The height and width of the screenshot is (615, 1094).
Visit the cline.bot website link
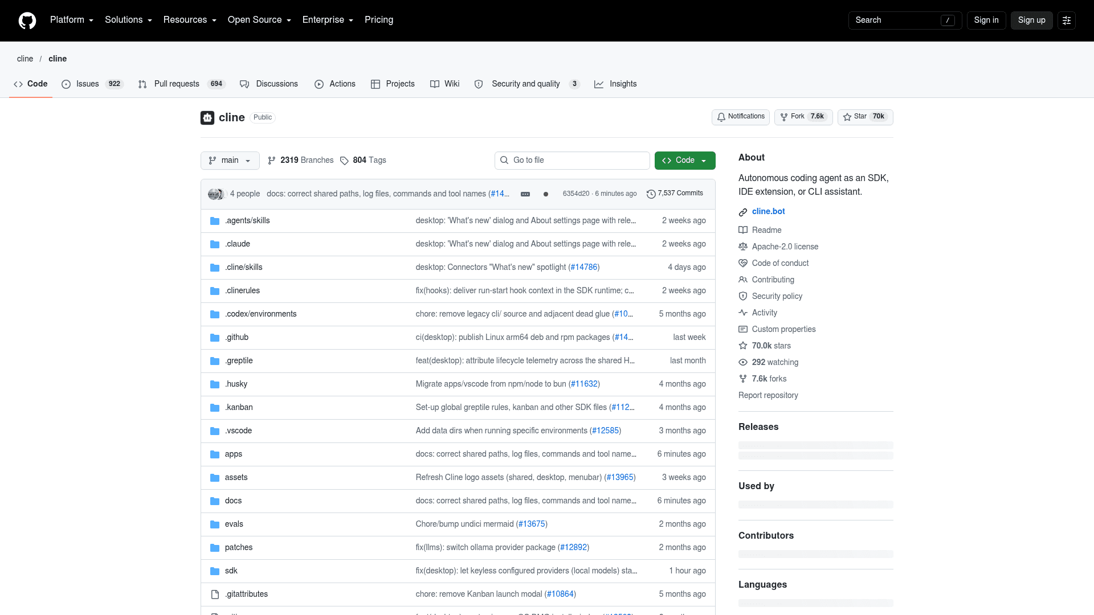pyautogui.click(x=768, y=212)
